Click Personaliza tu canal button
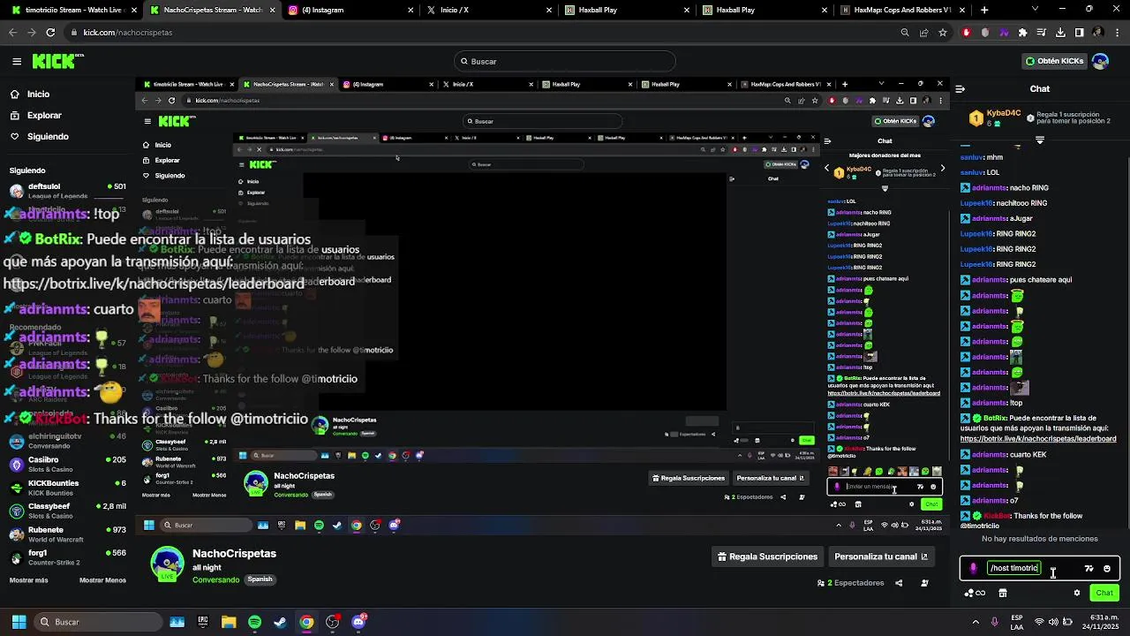 click(881, 556)
